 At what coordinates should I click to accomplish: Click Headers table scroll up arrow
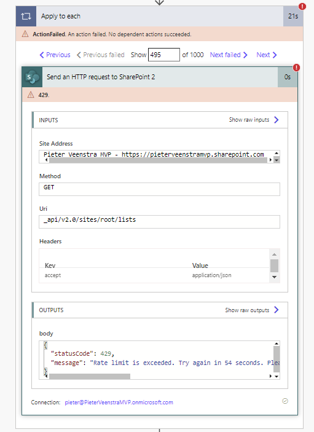pos(274,254)
